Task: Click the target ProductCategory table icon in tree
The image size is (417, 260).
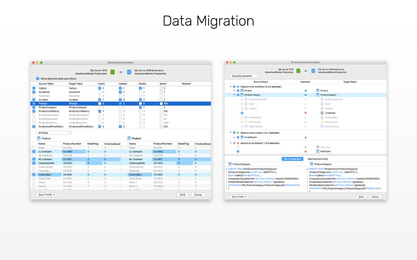Action: 317,95
